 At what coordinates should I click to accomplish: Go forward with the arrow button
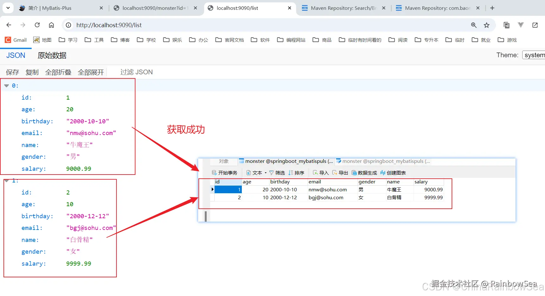tap(23, 25)
